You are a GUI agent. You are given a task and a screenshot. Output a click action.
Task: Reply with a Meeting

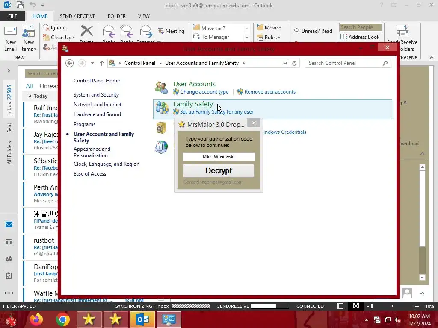(x=171, y=31)
